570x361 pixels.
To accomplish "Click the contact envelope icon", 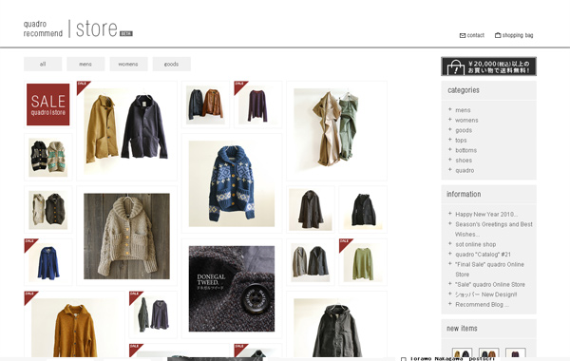I will tap(463, 35).
